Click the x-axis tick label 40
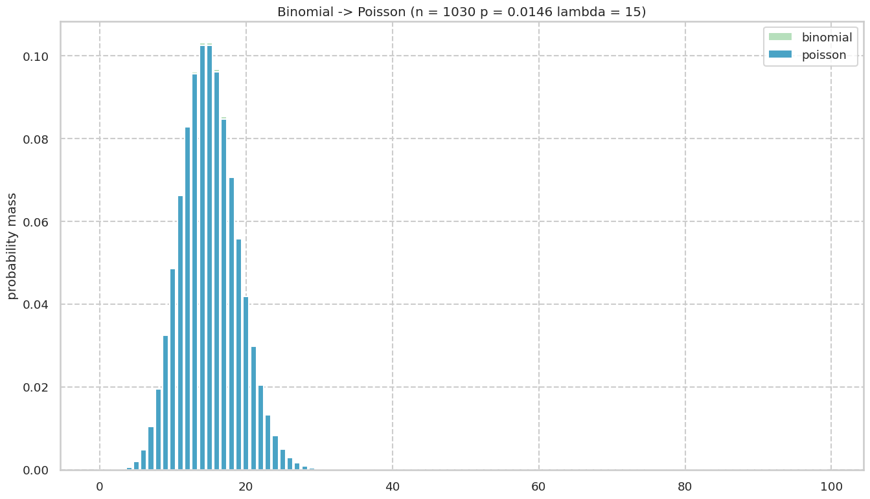The height and width of the screenshot is (499, 870). click(393, 486)
